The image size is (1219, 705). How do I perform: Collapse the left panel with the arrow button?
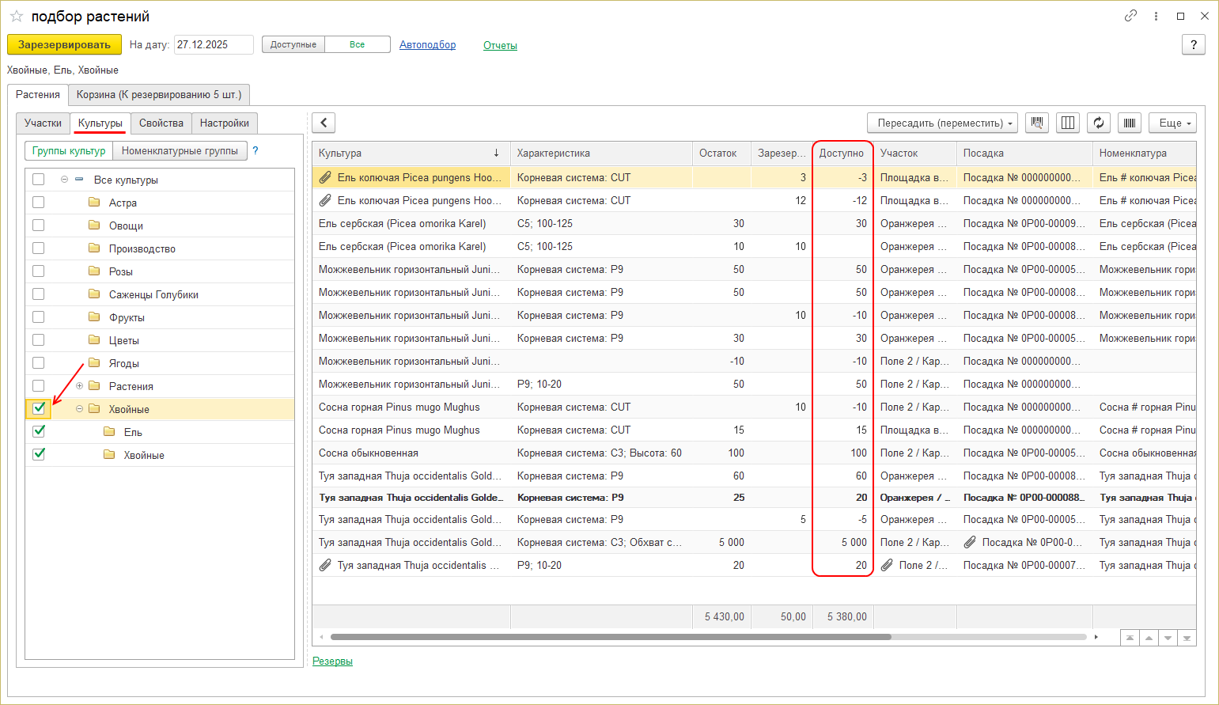click(x=324, y=123)
